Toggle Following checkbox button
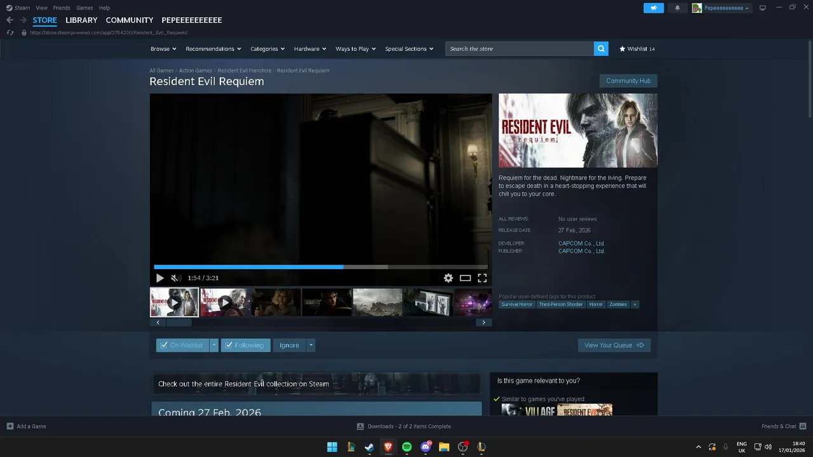 (x=246, y=345)
